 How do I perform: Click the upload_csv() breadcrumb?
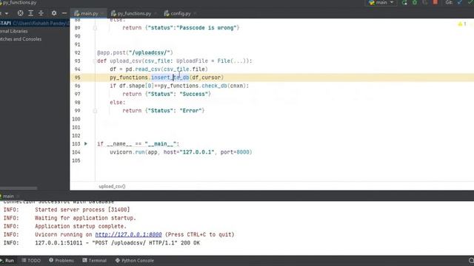(x=112, y=186)
